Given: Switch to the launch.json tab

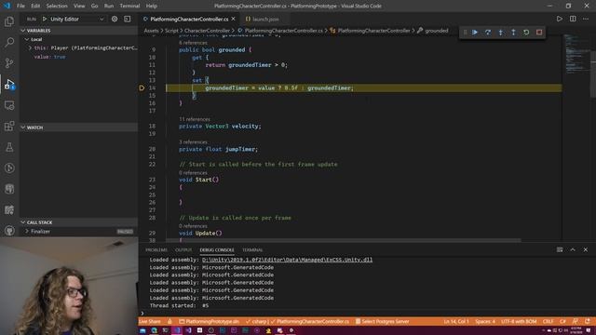Looking at the screenshot, I should 264,19.
